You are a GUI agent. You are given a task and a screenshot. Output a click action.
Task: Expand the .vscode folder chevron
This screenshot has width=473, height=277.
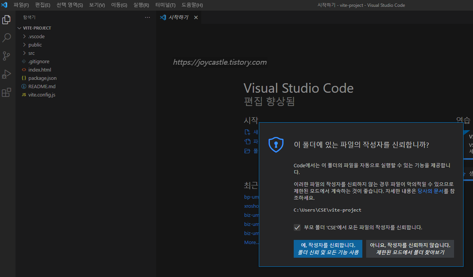[x=24, y=36]
